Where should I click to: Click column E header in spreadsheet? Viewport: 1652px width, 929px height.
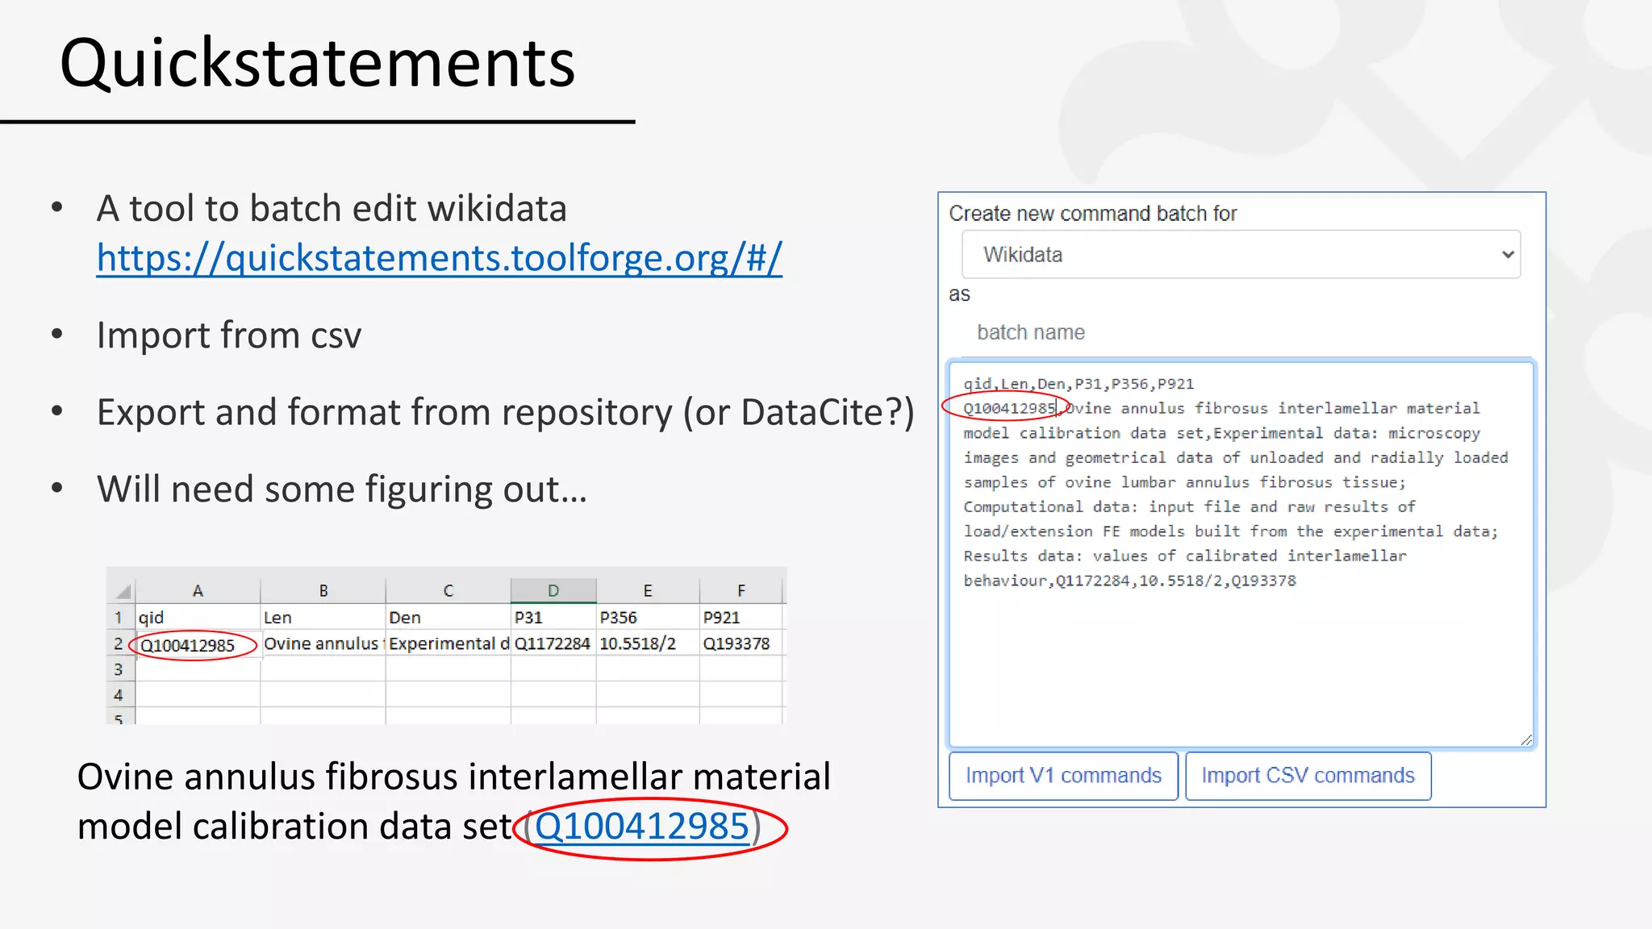point(648,590)
